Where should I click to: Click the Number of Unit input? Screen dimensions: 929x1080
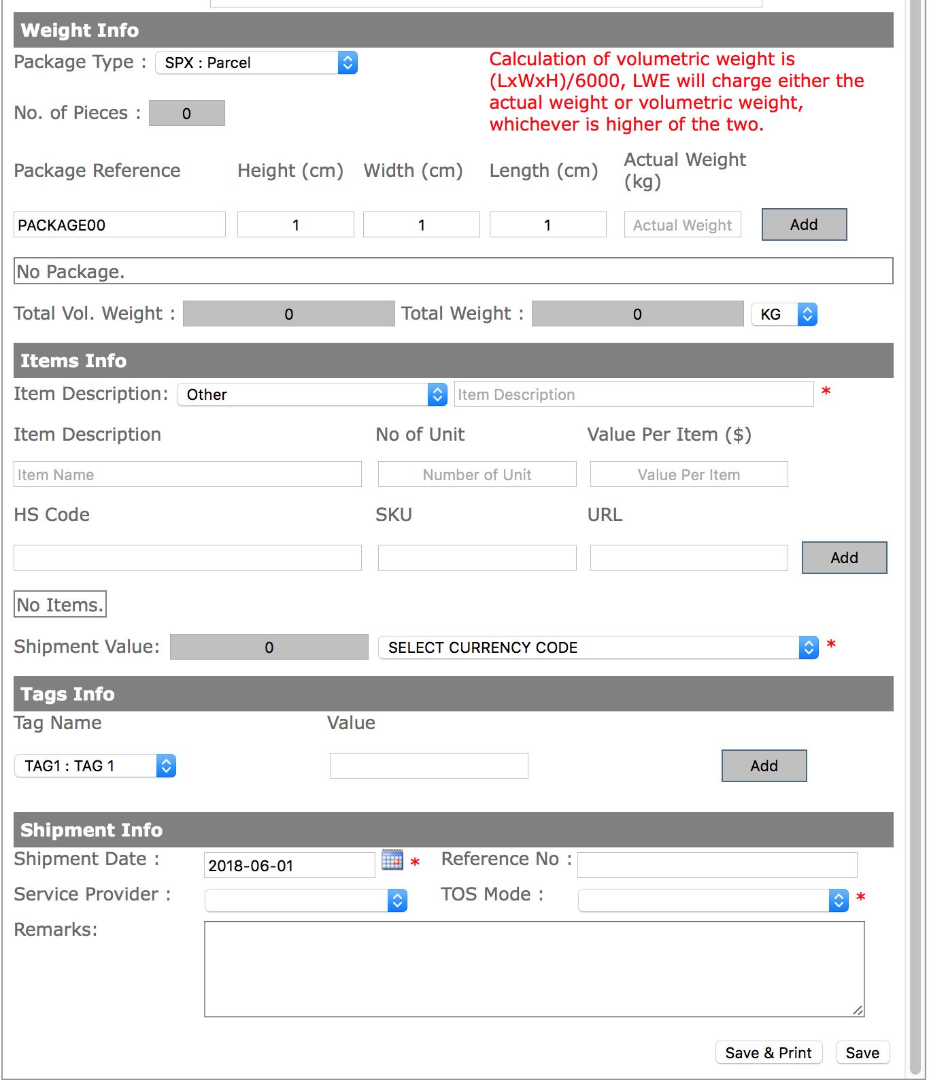click(x=477, y=474)
